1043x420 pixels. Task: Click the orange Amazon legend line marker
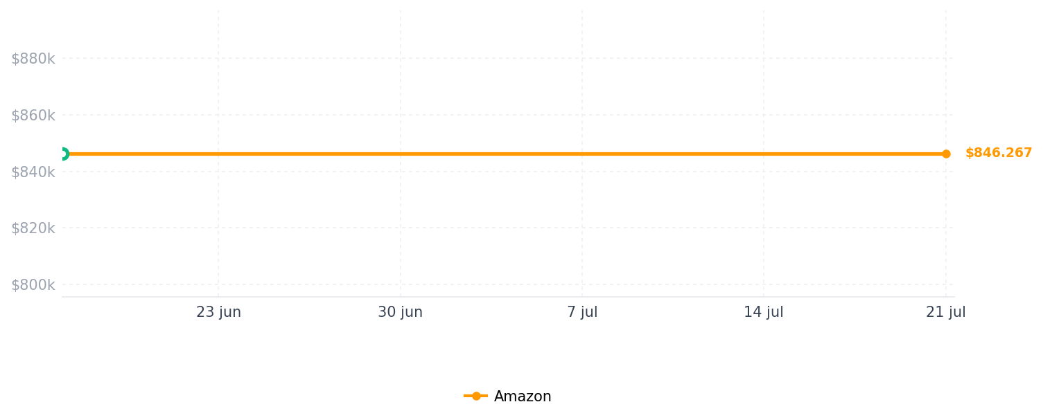(476, 396)
